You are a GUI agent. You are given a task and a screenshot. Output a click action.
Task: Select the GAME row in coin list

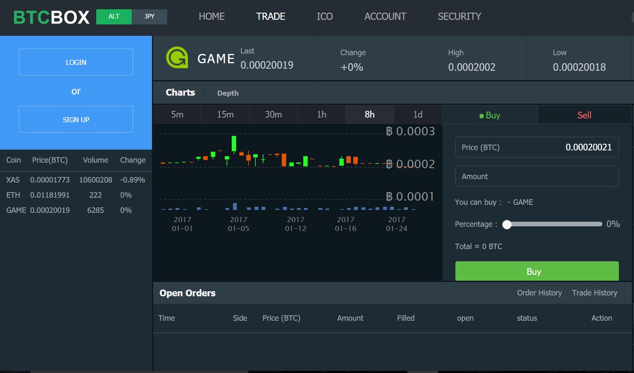[x=76, y=210]
